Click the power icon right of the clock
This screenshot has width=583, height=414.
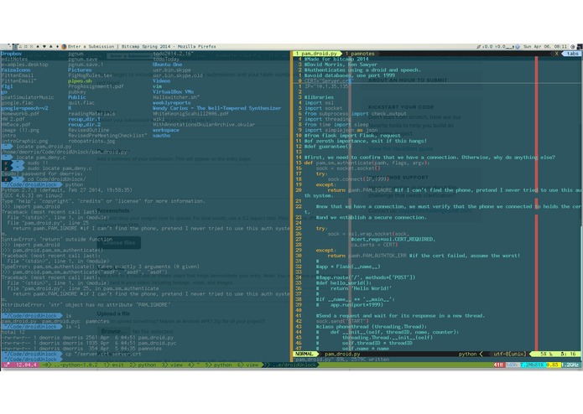[x=573, y=47]
